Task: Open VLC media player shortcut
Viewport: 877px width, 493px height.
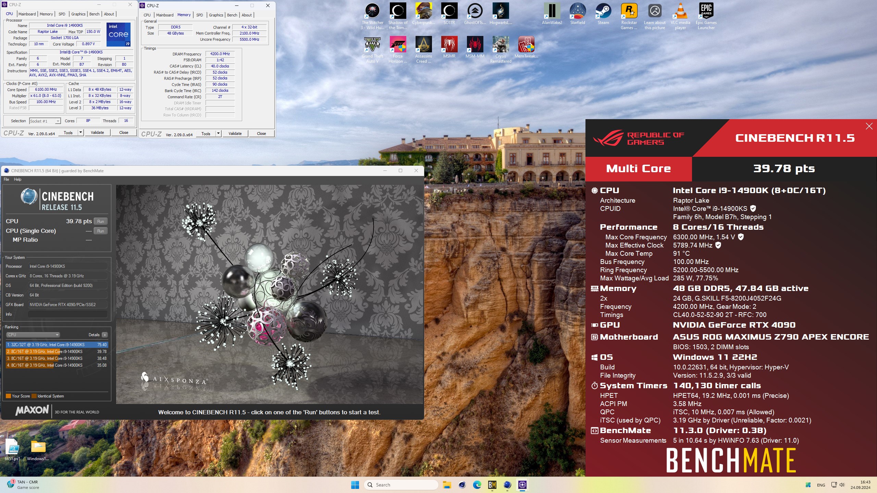Action: pyautogui.click(x=680, y=16)
